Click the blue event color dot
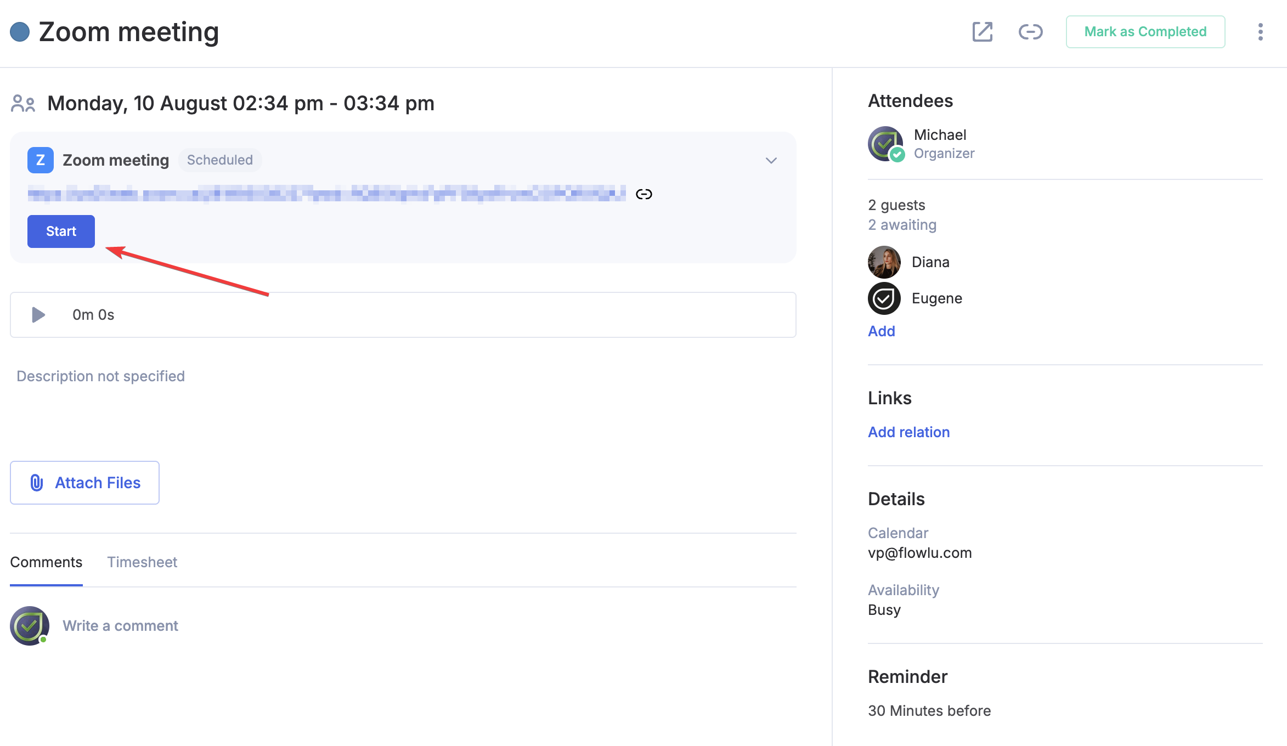 [20, 32]
